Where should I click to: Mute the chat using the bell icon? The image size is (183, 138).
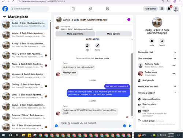(152, 41)
